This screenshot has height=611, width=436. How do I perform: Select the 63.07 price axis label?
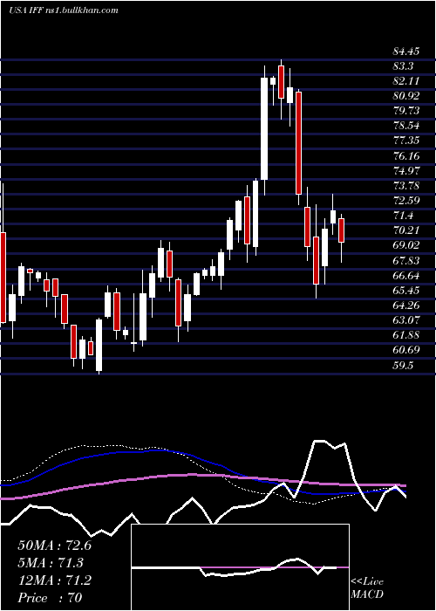(x=406, y=320)
